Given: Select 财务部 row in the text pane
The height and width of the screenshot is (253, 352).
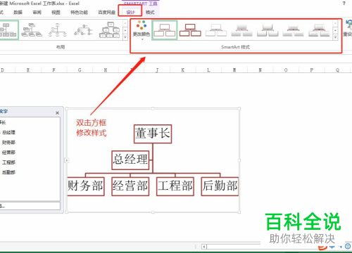Looking at the screenshot, I should point(8,143).
